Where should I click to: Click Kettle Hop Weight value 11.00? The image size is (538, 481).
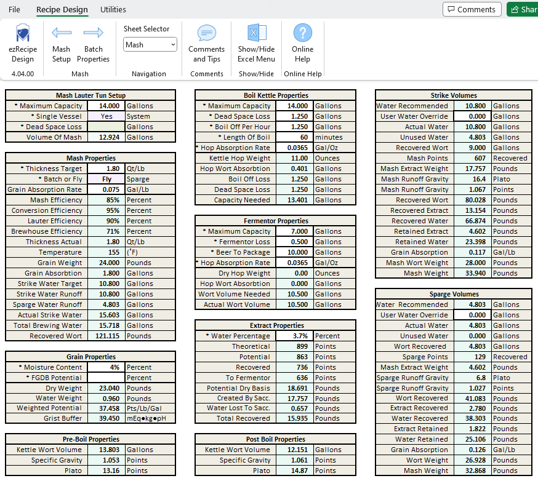coord(295,158)
